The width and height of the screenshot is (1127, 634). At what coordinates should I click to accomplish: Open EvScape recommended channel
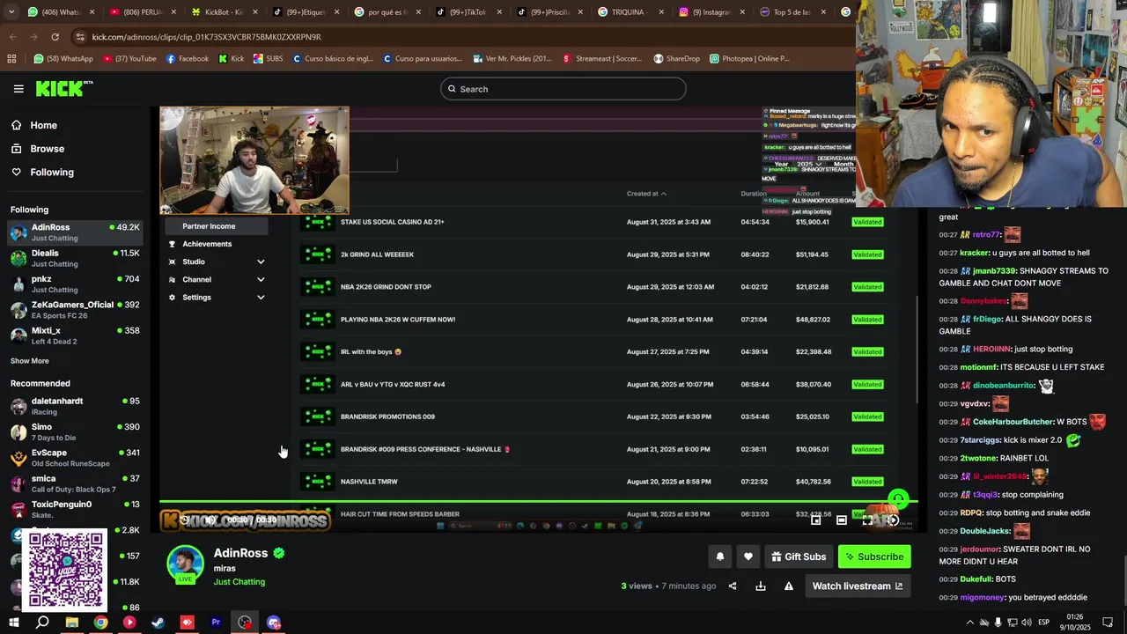[x=75, y=457]
